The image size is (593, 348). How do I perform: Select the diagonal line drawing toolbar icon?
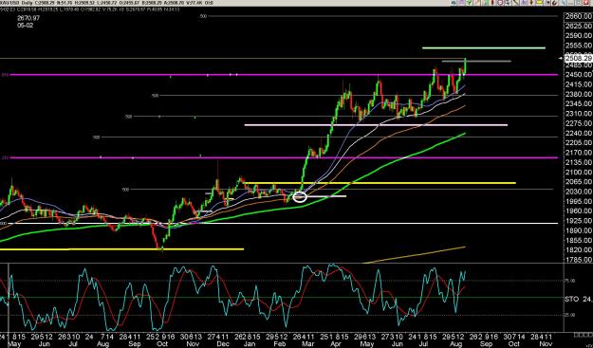[x=515, y=2]
